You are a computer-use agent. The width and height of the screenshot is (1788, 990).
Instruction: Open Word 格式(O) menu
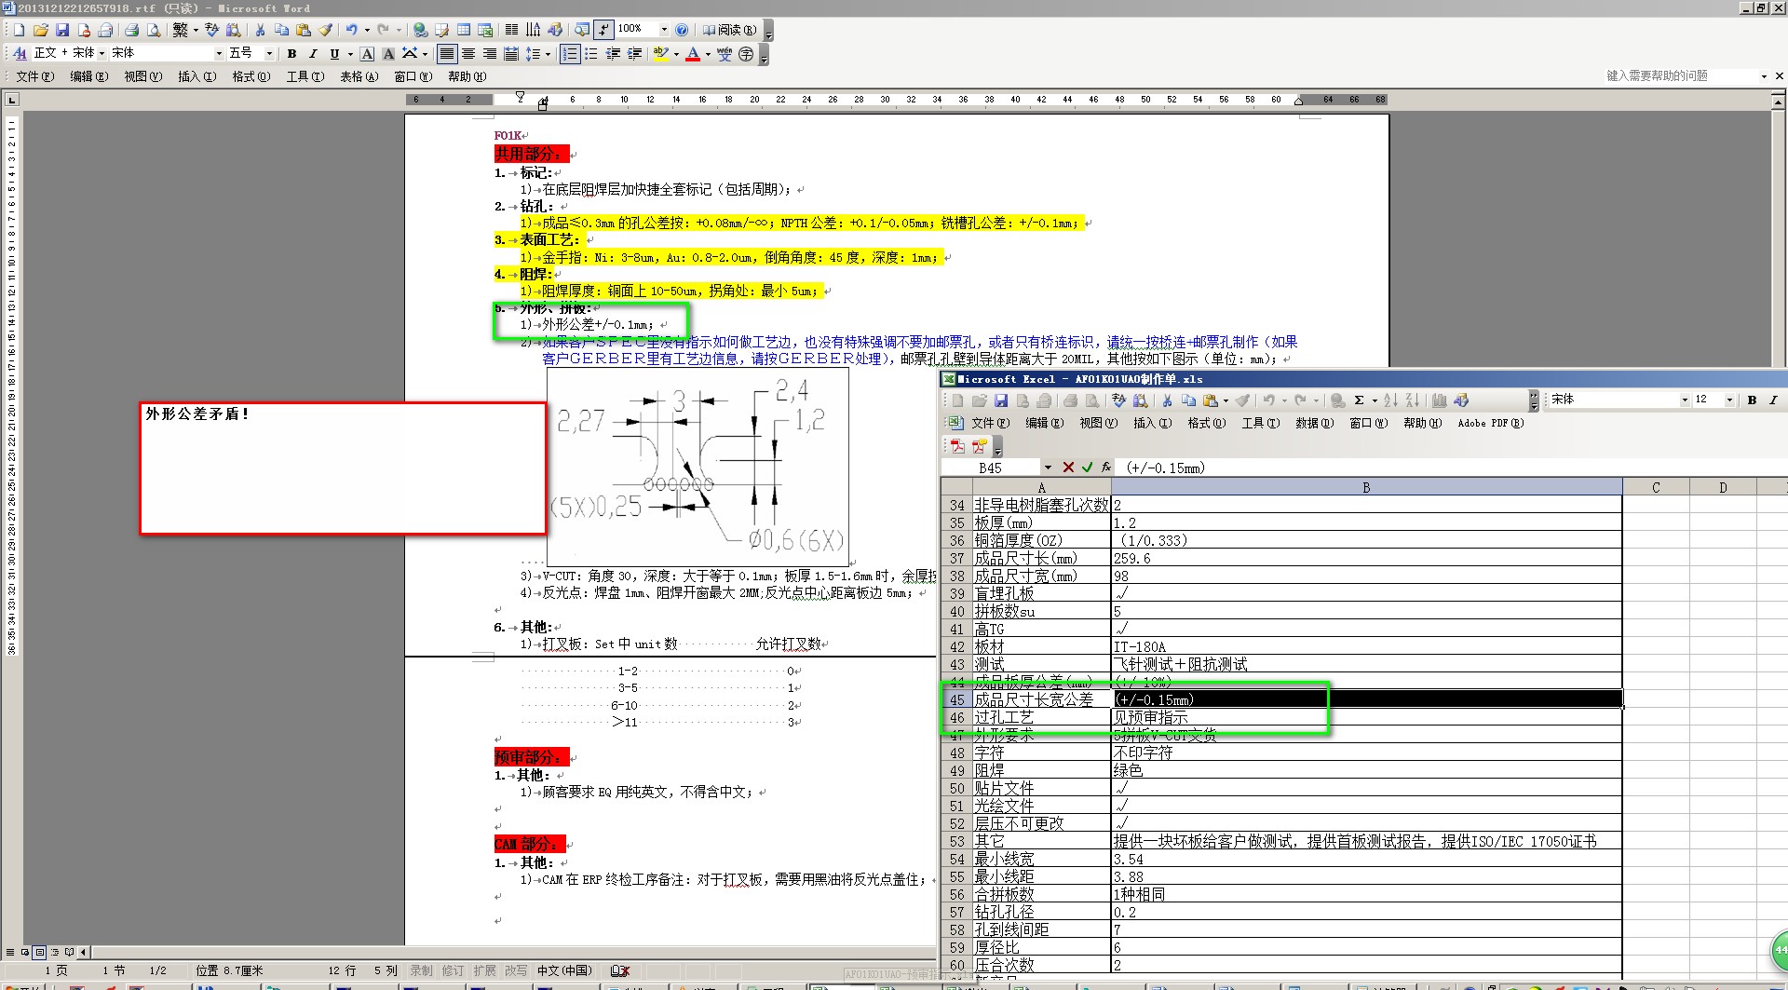[x=251, y=76]
